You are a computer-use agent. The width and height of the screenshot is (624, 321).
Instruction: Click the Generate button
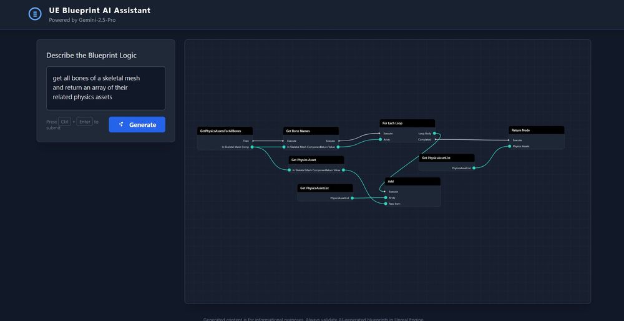pos(137,125)
